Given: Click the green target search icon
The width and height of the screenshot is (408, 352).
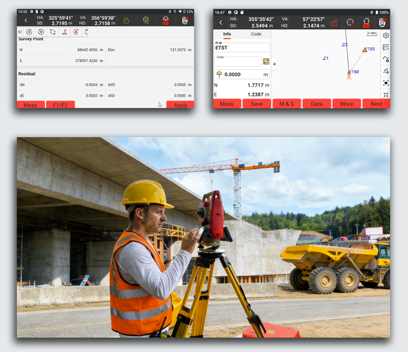Looking at the screenshot, I should coord(146,20).
